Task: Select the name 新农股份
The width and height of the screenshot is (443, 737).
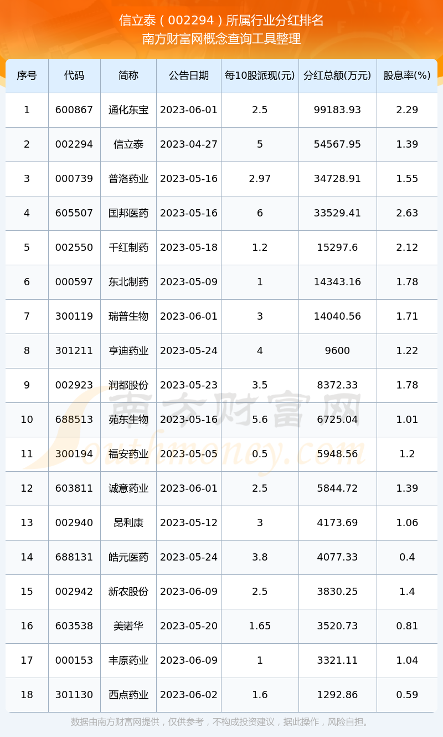Action: click(128, 592)
